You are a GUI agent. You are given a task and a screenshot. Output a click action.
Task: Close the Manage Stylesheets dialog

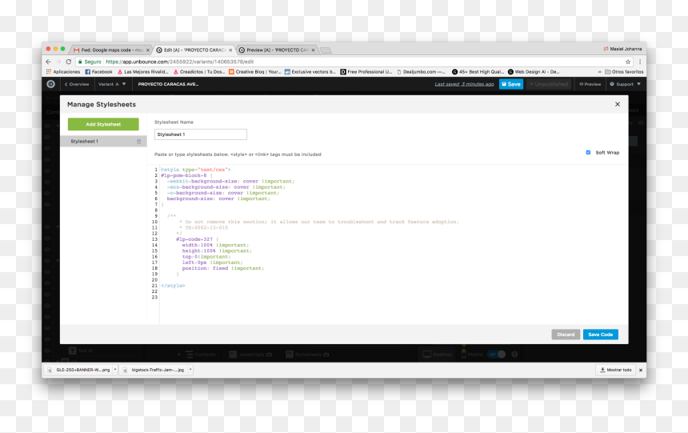618,104
